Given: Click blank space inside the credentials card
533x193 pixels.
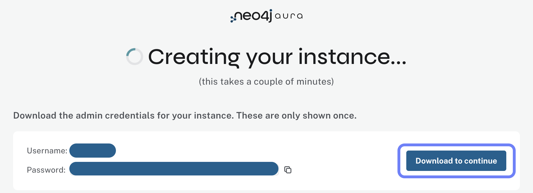Looking at the screenshot, I should 341,158.
